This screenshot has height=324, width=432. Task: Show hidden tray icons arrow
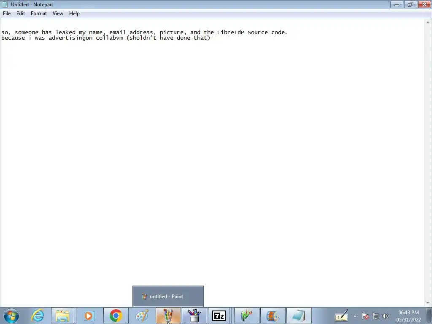(x=355, y=316)
